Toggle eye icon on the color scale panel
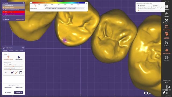This screenshot has width=172, height=97. tap(31, 3)
